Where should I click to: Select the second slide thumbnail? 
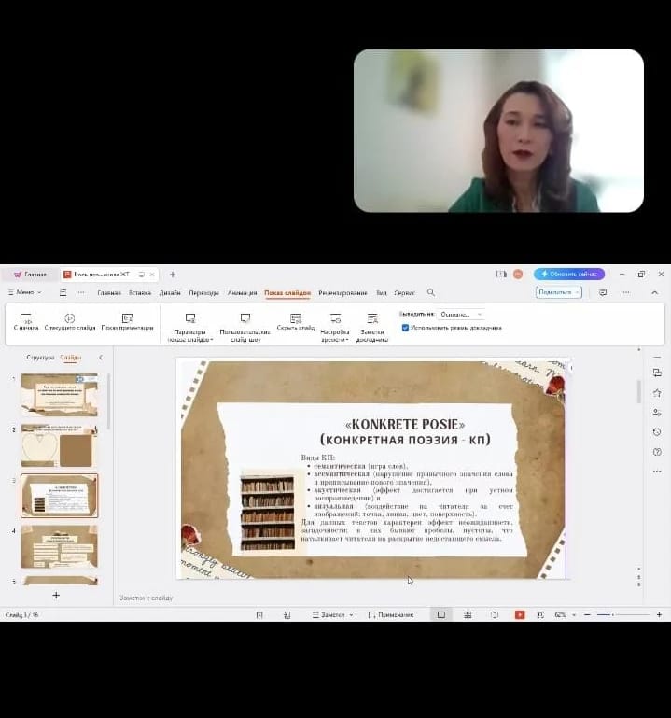[59, 445]
